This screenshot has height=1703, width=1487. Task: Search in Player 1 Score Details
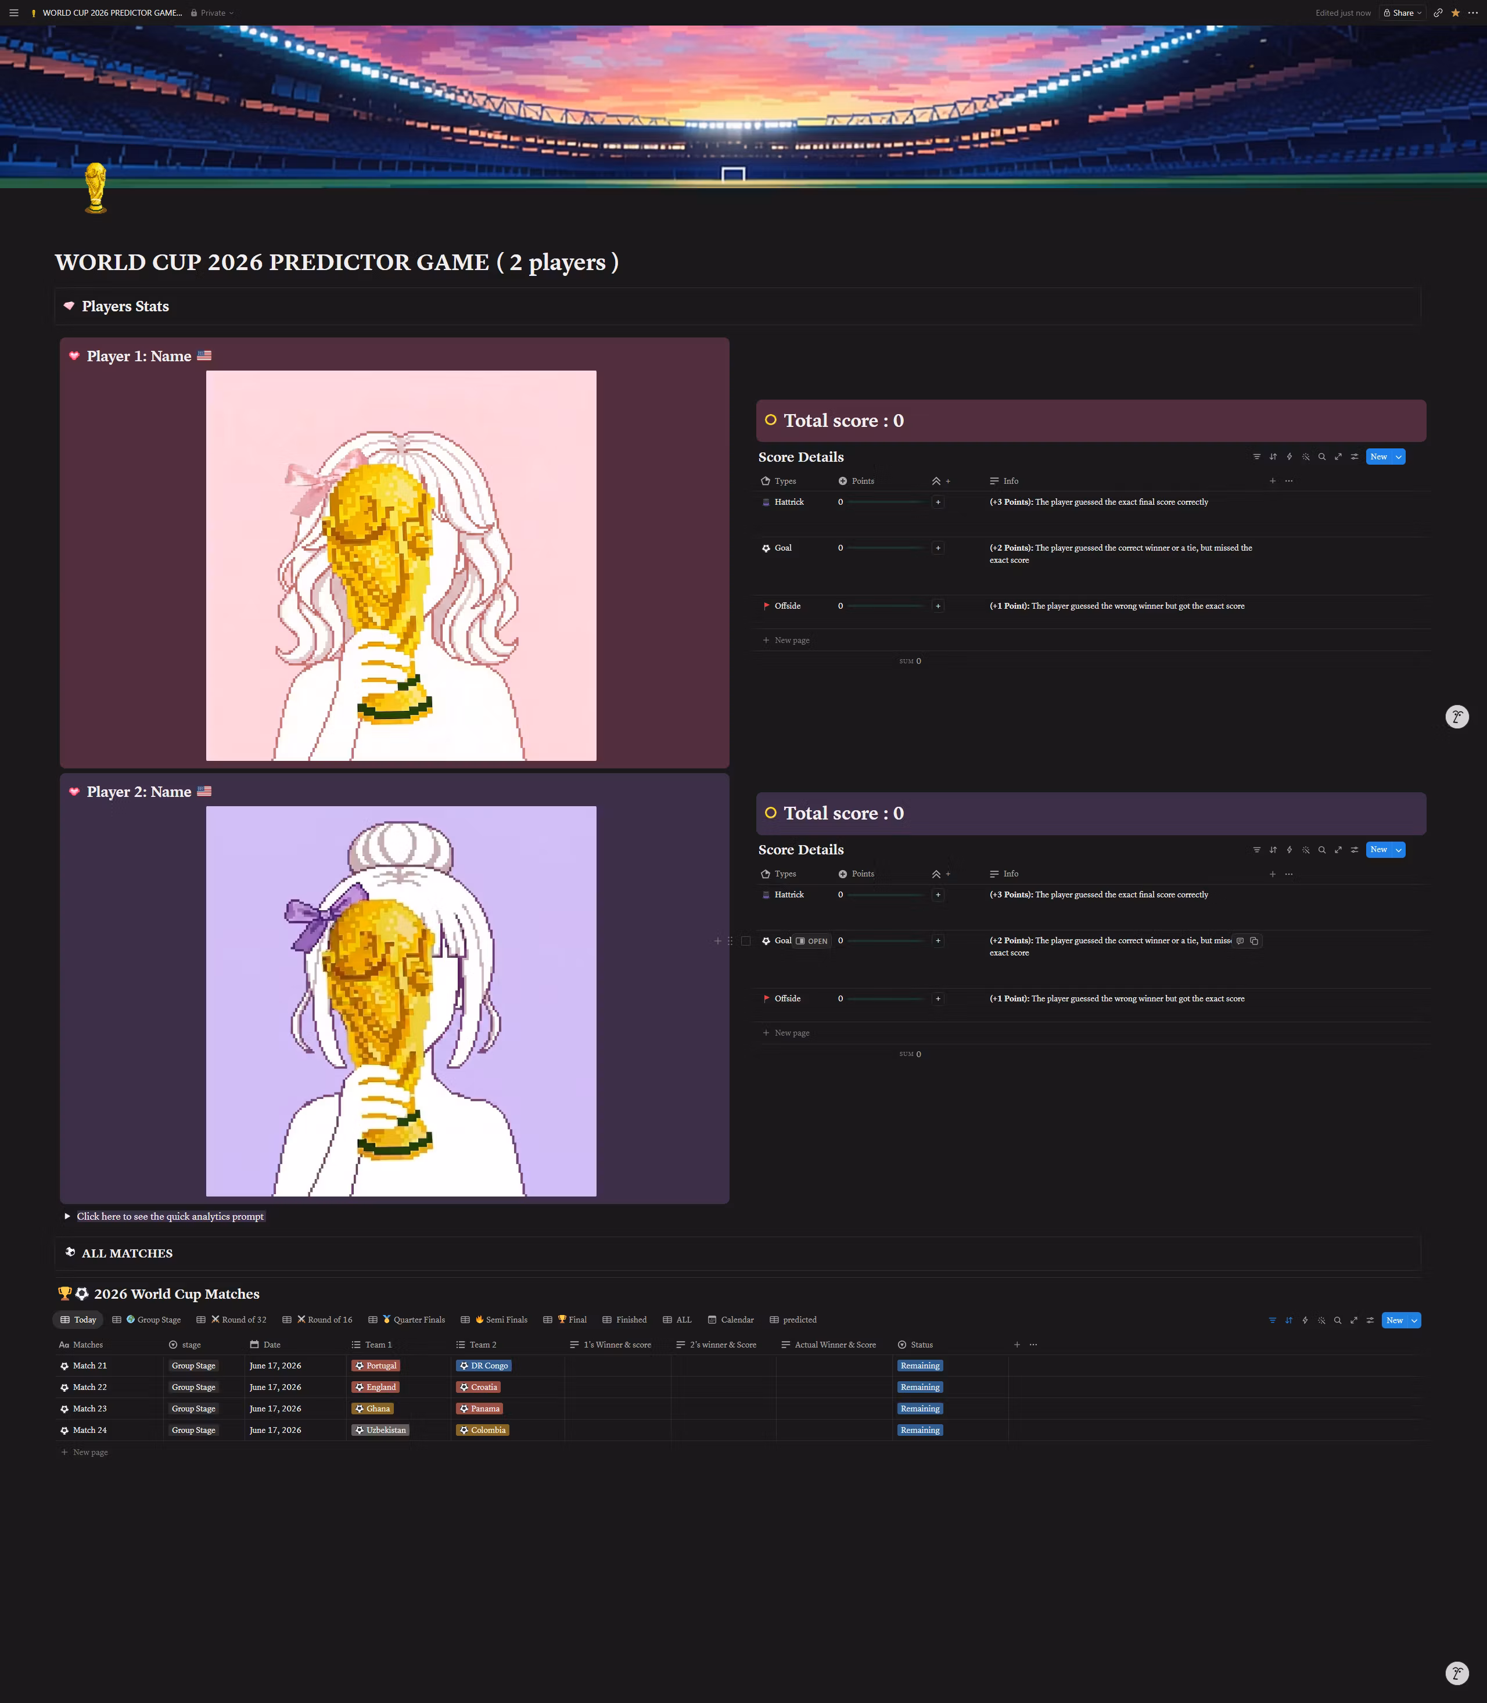pyautogui.click(x=1322, y=457)
